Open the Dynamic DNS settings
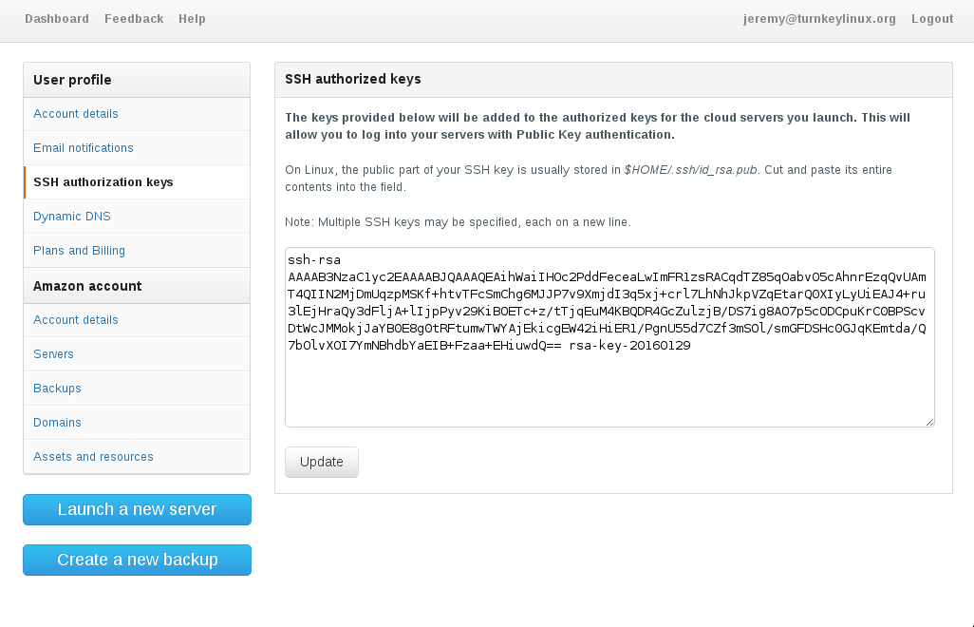Screen dimensions: 974x627 click(x=72, y=217)
